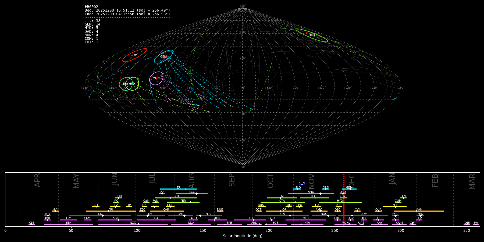Select the HYD radiant label on sky map
Image resolution: width=484 pixels, height=242 pixels.
132,84
